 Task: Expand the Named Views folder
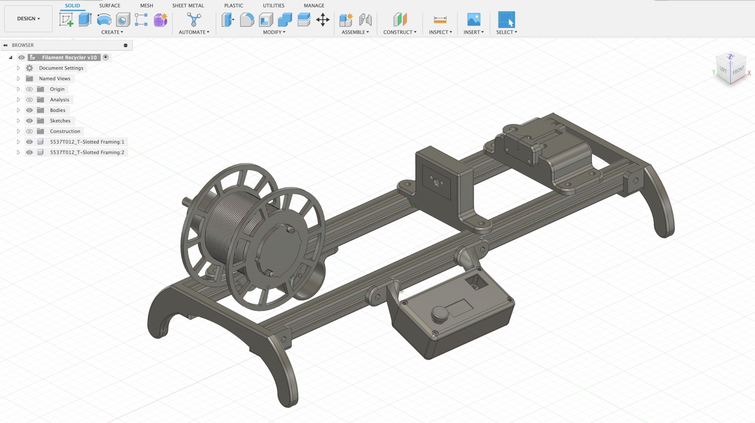[x=18, y=79]
